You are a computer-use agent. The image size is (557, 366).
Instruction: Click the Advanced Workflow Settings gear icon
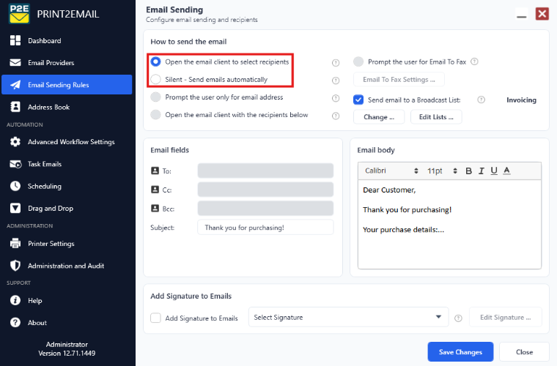click(15, 141)
